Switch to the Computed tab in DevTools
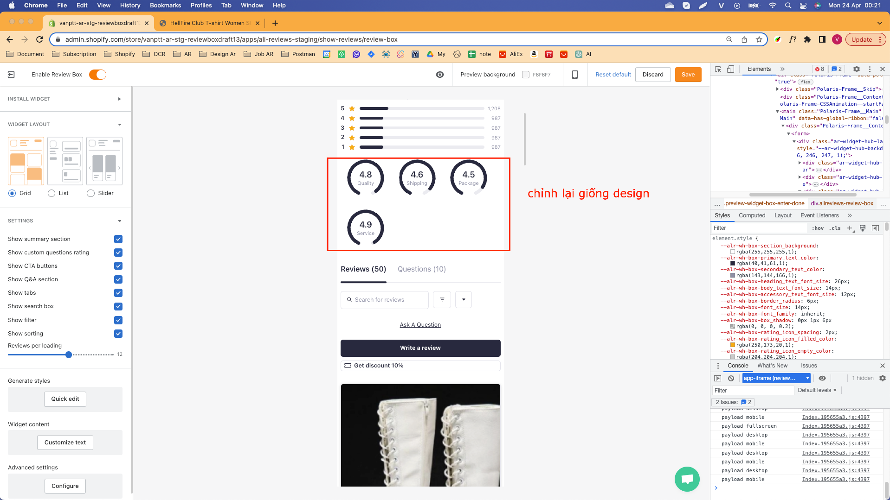Viewport: 890px width, 500px height. pyautogui.click(x=752, y=215)
